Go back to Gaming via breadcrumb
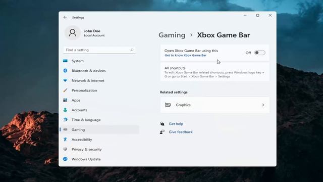The width and height of the screenshot is (323, 182). pos(172,35)
